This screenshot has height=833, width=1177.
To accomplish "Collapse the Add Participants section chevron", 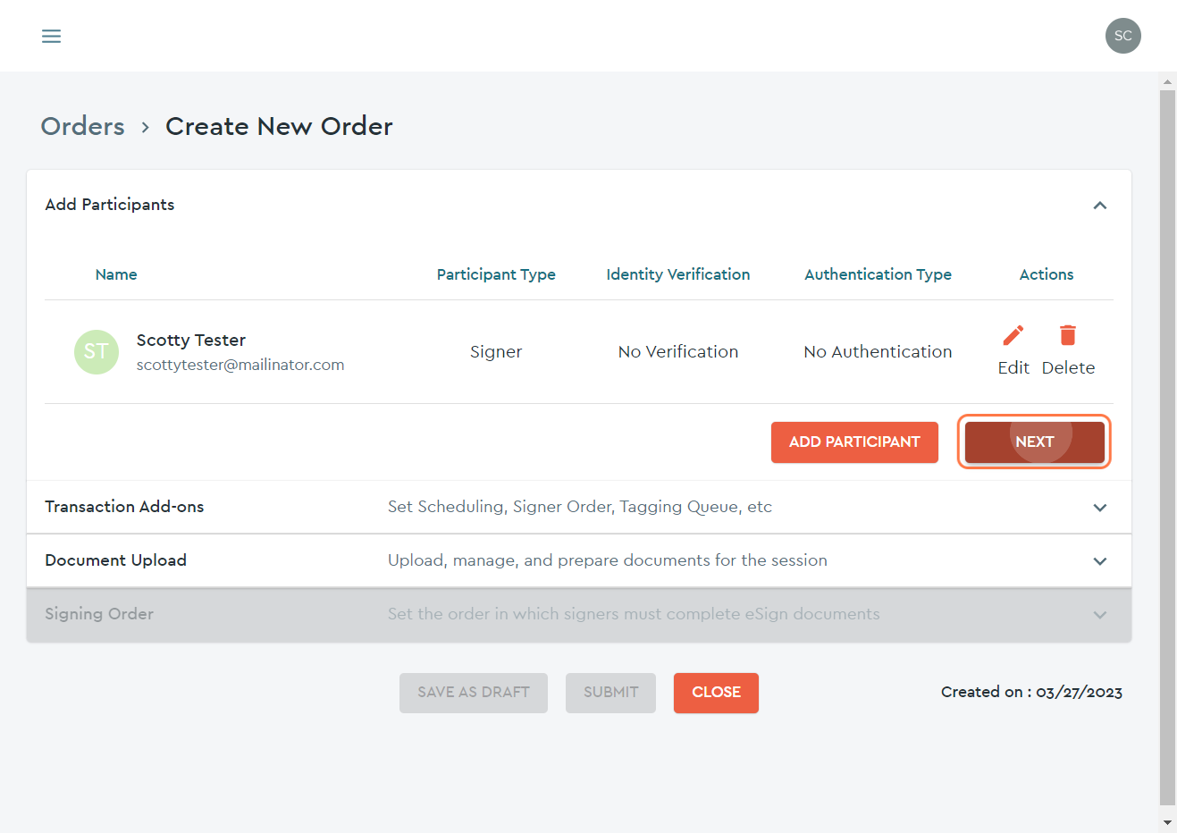I will coord(1100,206).
